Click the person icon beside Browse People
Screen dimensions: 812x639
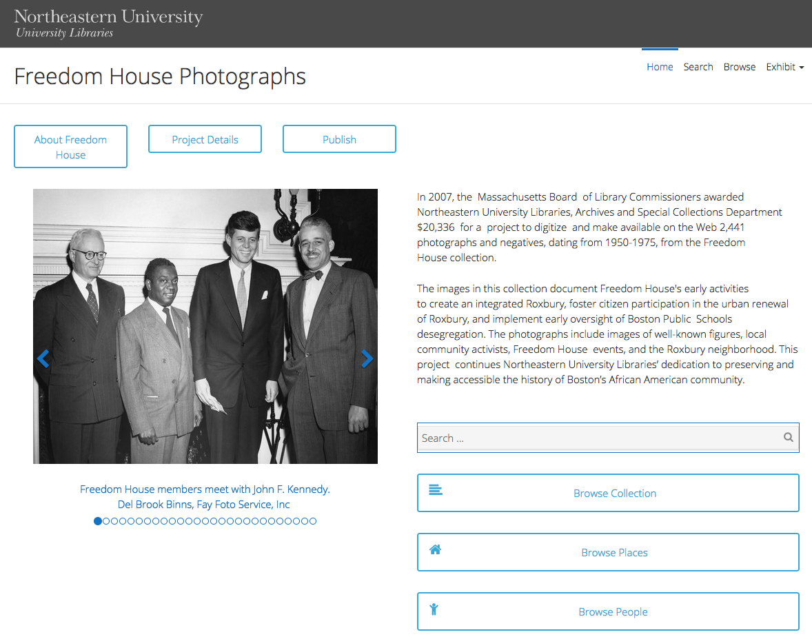(434, 609)
